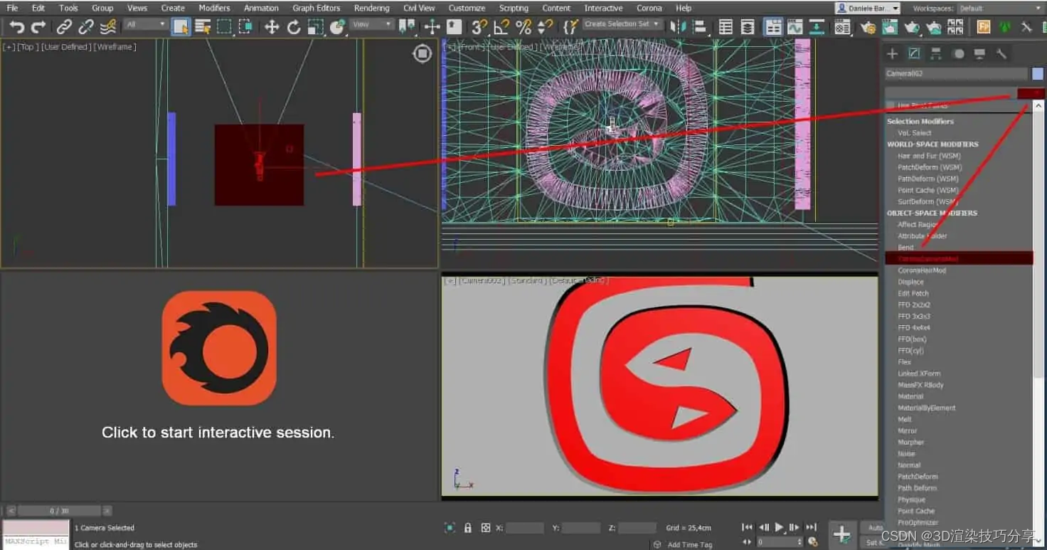Screen dimensions: 1047x550
Task: Select the Select and Move tool
Action: (272, 27)
